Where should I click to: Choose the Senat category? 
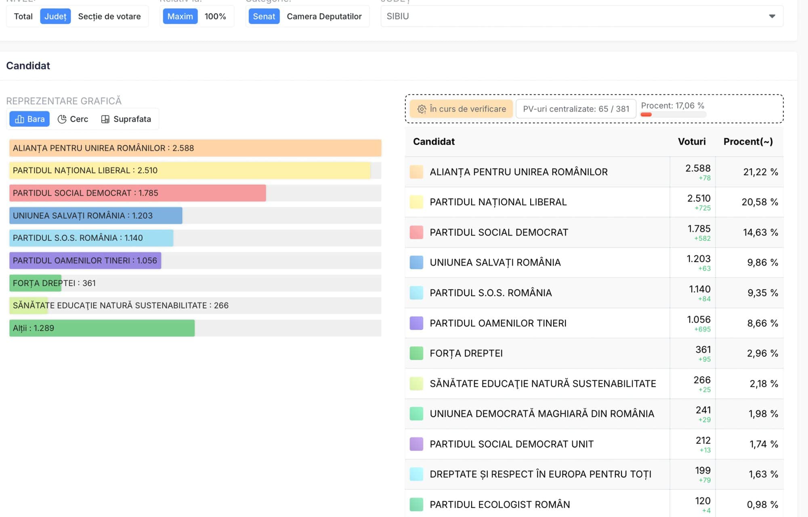coord(264,17)
